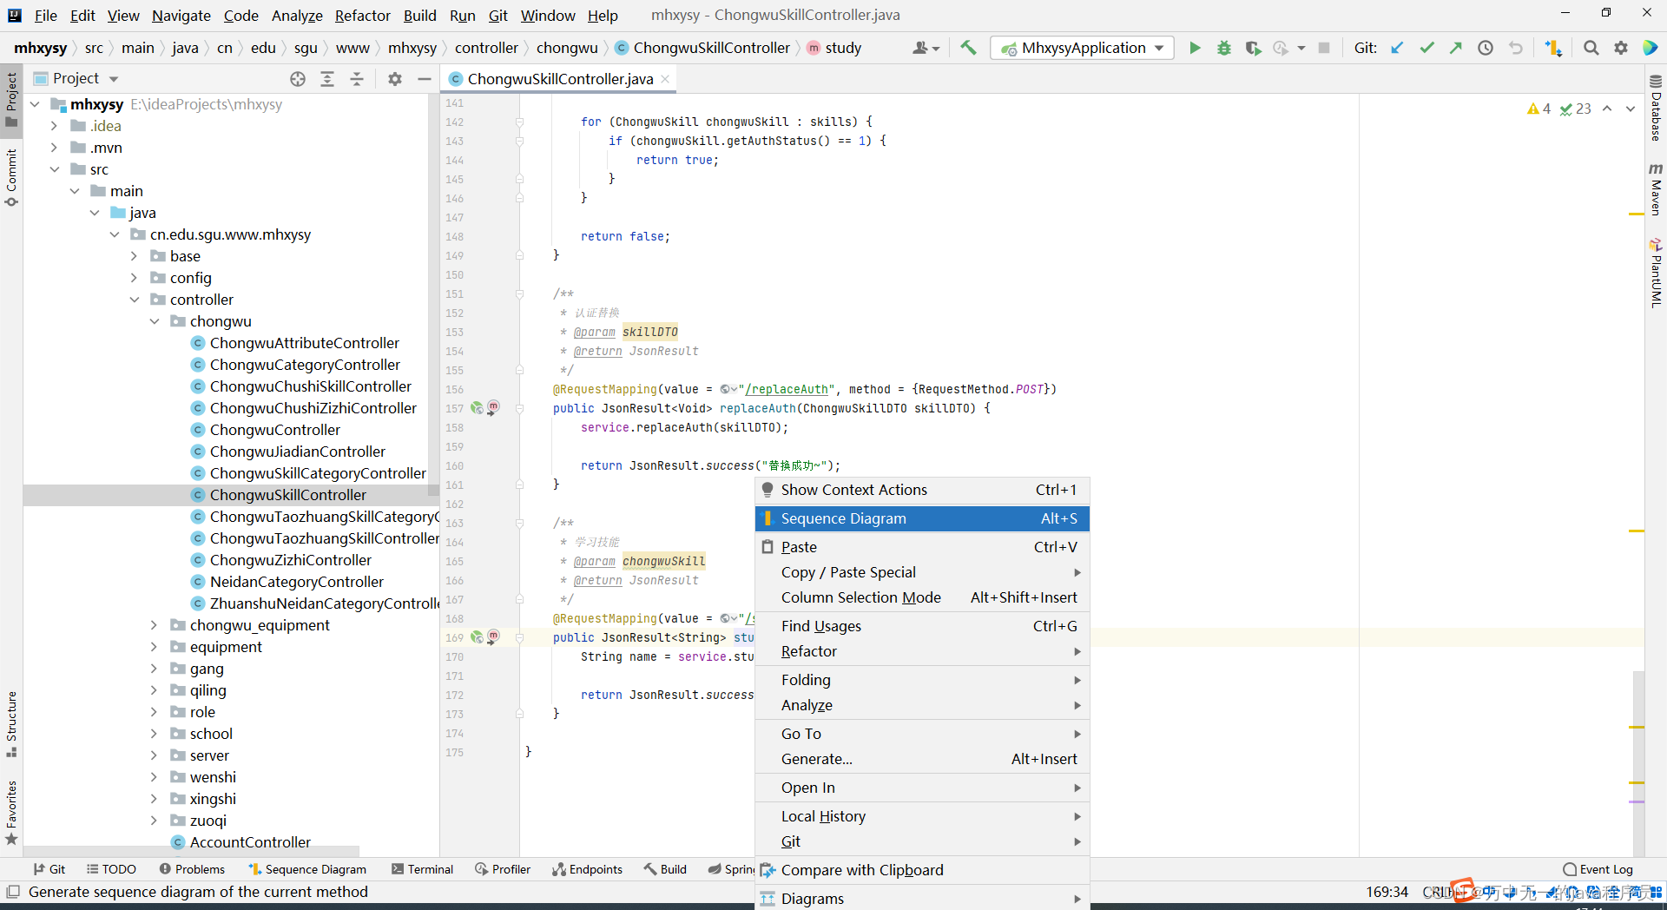1667x910 pixels.
Task: Click the Debug bug icon
Action: [1223, 48]
